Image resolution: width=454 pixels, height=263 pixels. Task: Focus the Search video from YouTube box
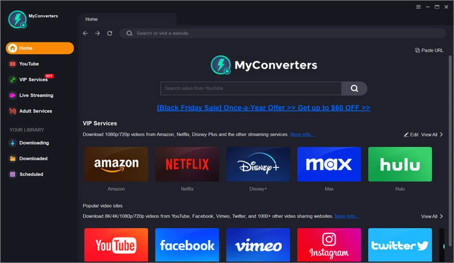pos(251,89)
